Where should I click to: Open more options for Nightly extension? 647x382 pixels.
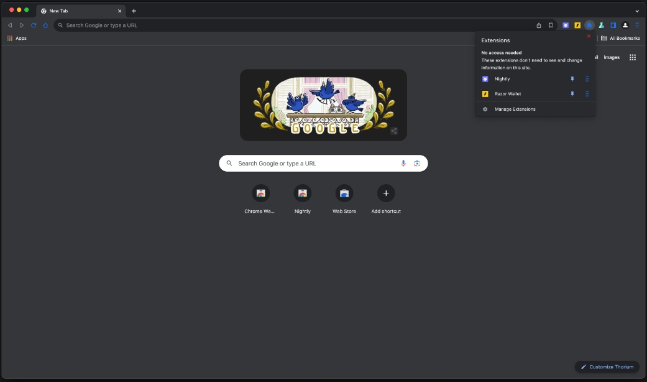tap(587, 79)
